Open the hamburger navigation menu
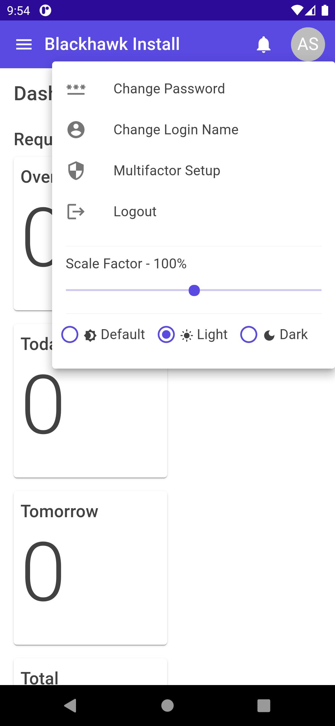This screenshot has height=726, width=335. click(x=24, y=44)
